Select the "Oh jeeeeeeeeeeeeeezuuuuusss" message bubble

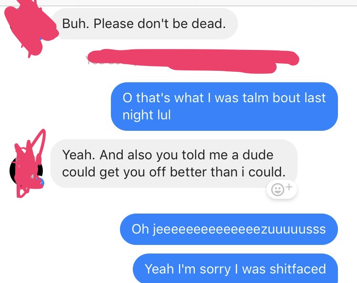pos(229,229)
